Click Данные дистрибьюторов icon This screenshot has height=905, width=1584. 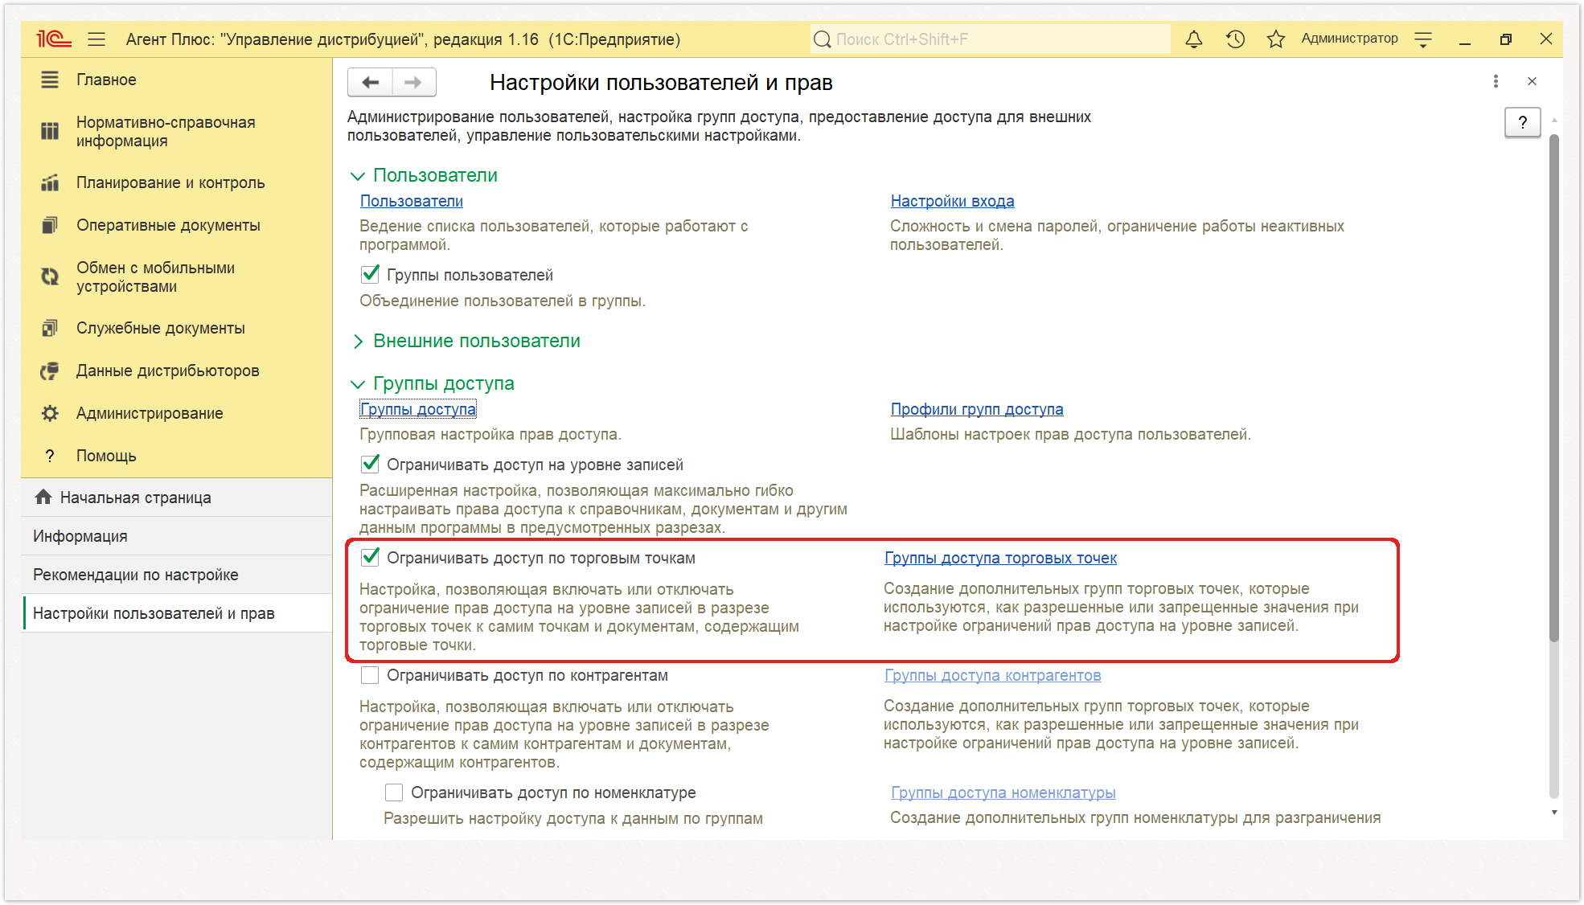(x=50, y=371)
